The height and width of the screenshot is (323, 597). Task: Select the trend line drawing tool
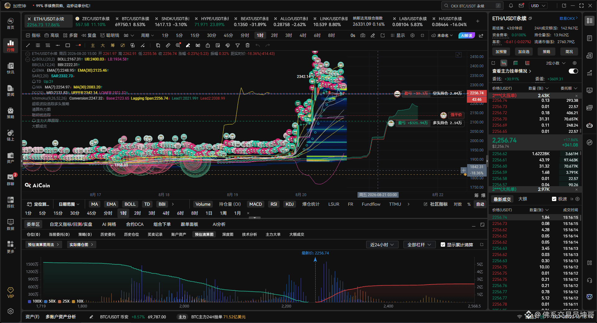(28, 45)
